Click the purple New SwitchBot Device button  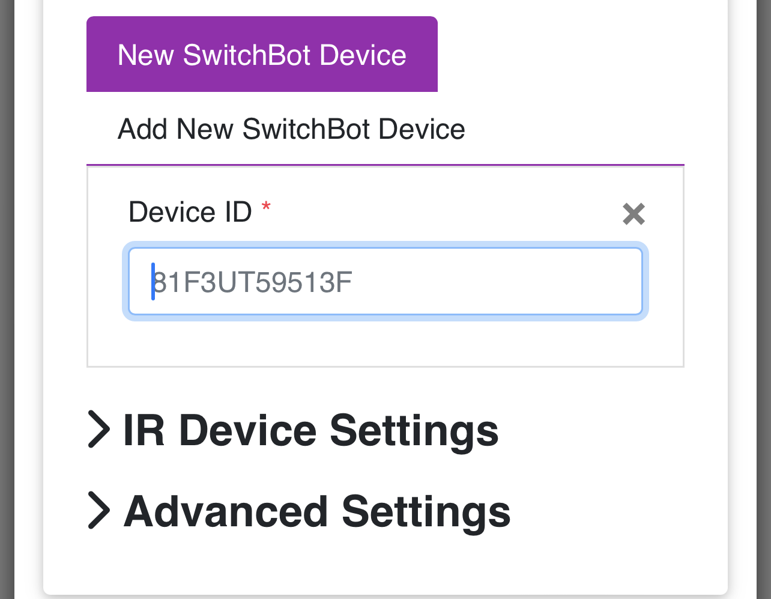pyautogui.click(x=262, y=54)
